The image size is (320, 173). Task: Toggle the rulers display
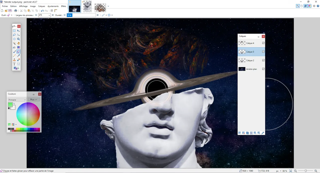[x=56, y=11]
